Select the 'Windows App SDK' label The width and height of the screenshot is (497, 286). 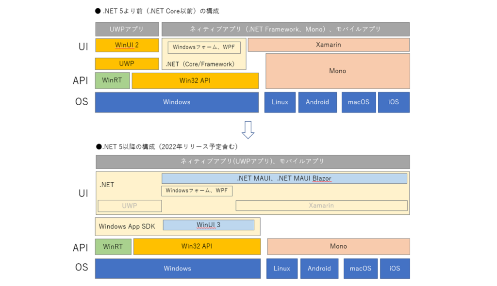(127, 227)
